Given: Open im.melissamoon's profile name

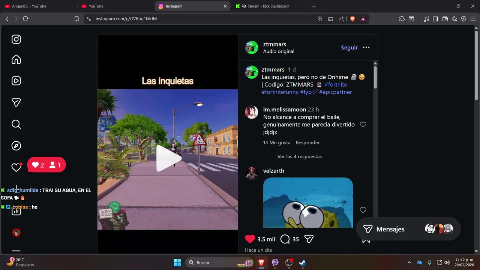Looking at the screenshot, I should tap(285, 109).
